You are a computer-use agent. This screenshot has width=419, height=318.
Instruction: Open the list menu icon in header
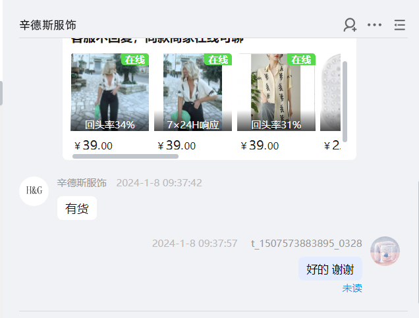pos(400,25)
